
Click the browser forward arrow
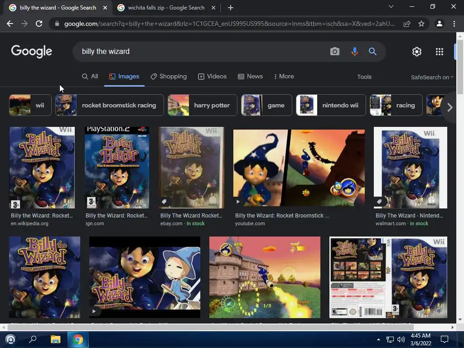[24, 24]
